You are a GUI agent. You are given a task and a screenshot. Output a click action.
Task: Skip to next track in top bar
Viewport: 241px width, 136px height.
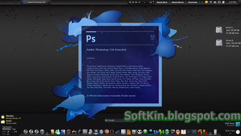[x=136, y=2]
